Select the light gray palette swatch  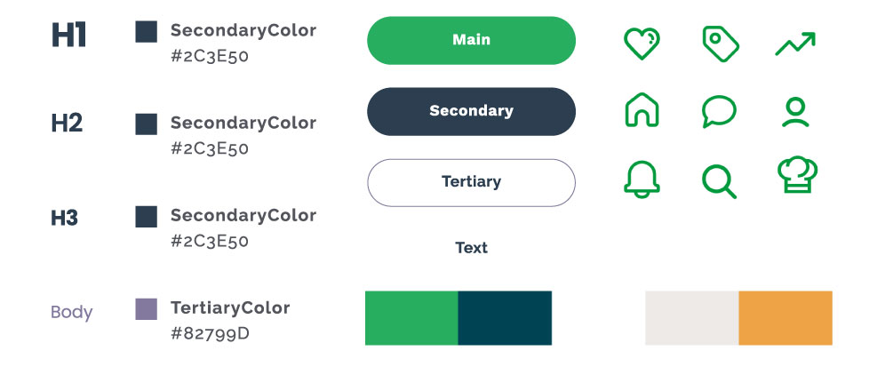(x=692, y=318)
